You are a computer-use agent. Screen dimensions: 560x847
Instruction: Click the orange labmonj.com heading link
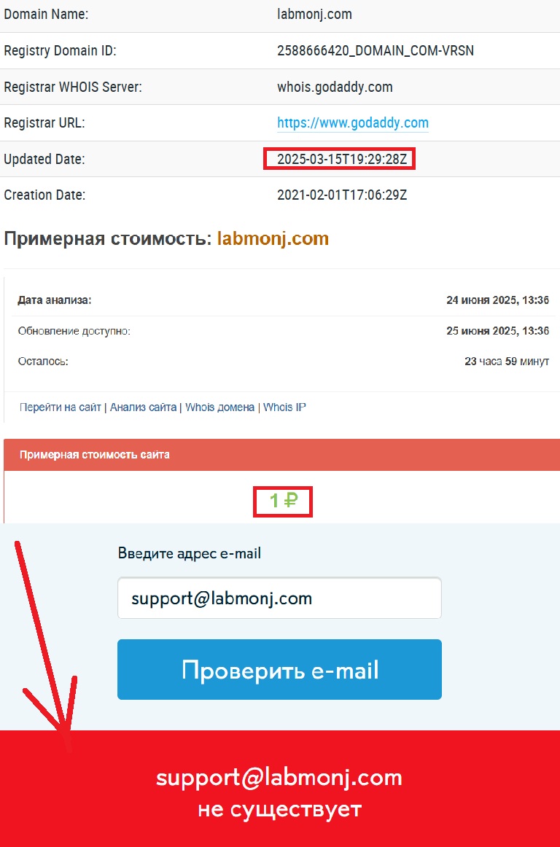(273, 239)
